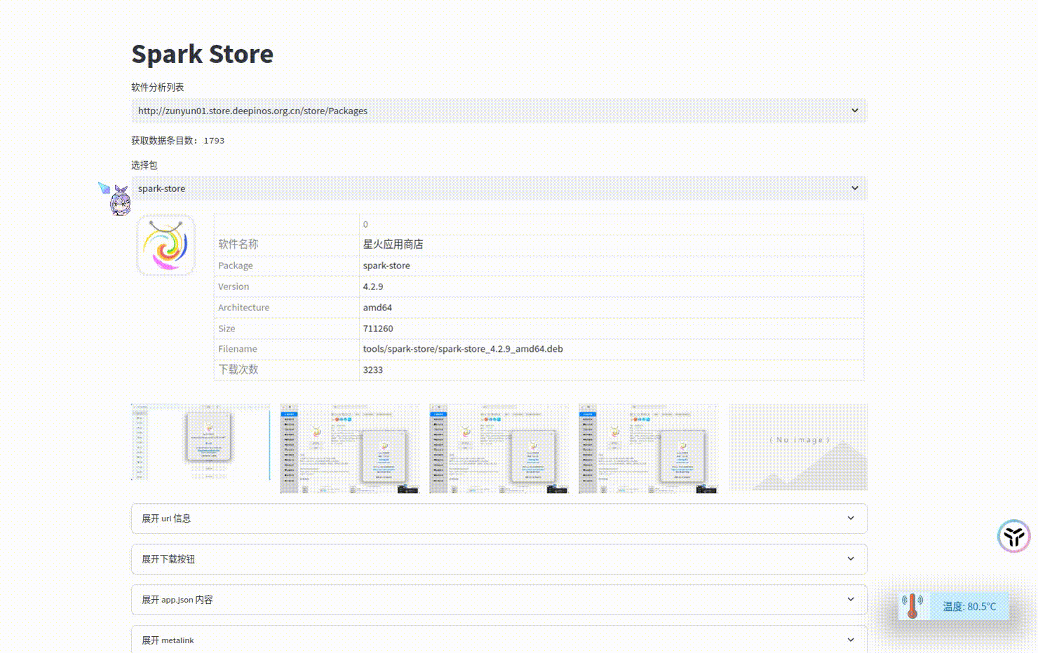Open the spark-store package select dropdown

pos(499,188)
